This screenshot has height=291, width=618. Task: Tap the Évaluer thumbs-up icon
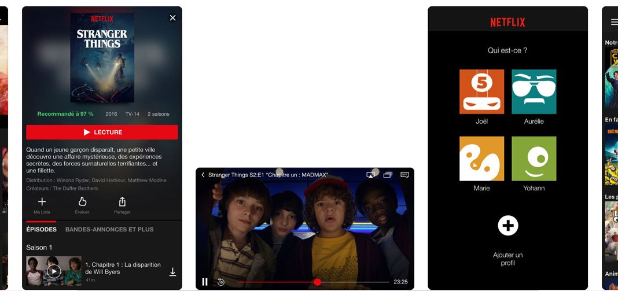click(x=82, y=202)
